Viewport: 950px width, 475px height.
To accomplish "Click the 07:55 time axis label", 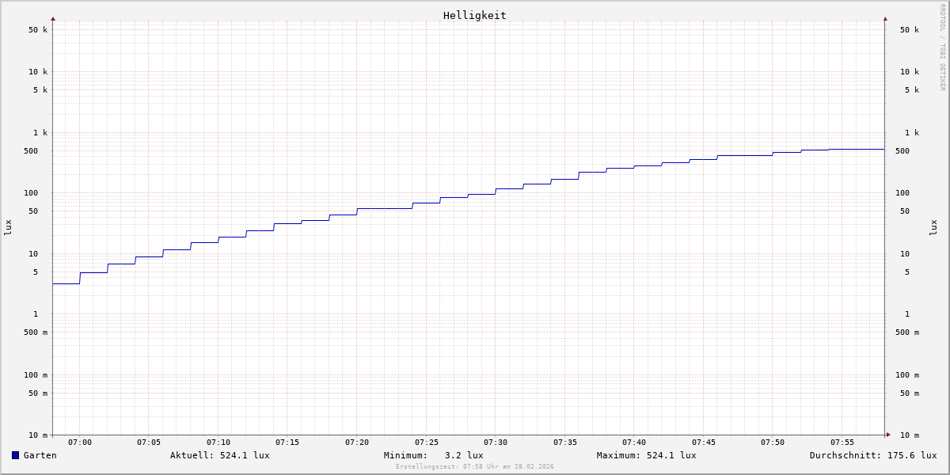I will coord(842,443).
